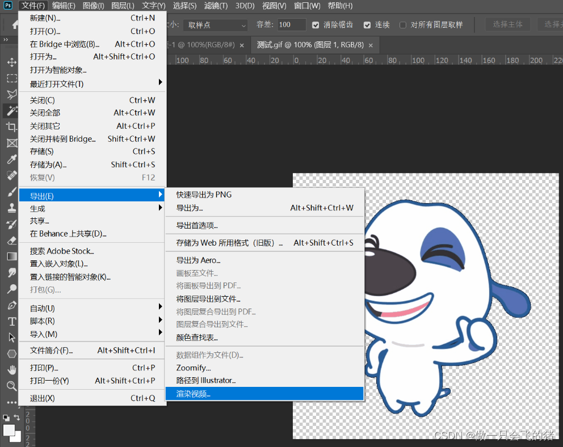The height and width of the screenshot is (447, 563).
Task: Expand the 自动(U) submenu
Action: tap(93, 308)
